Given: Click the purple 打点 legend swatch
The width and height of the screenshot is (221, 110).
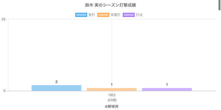Looking at the screenshot, I should tap(129, 15).
